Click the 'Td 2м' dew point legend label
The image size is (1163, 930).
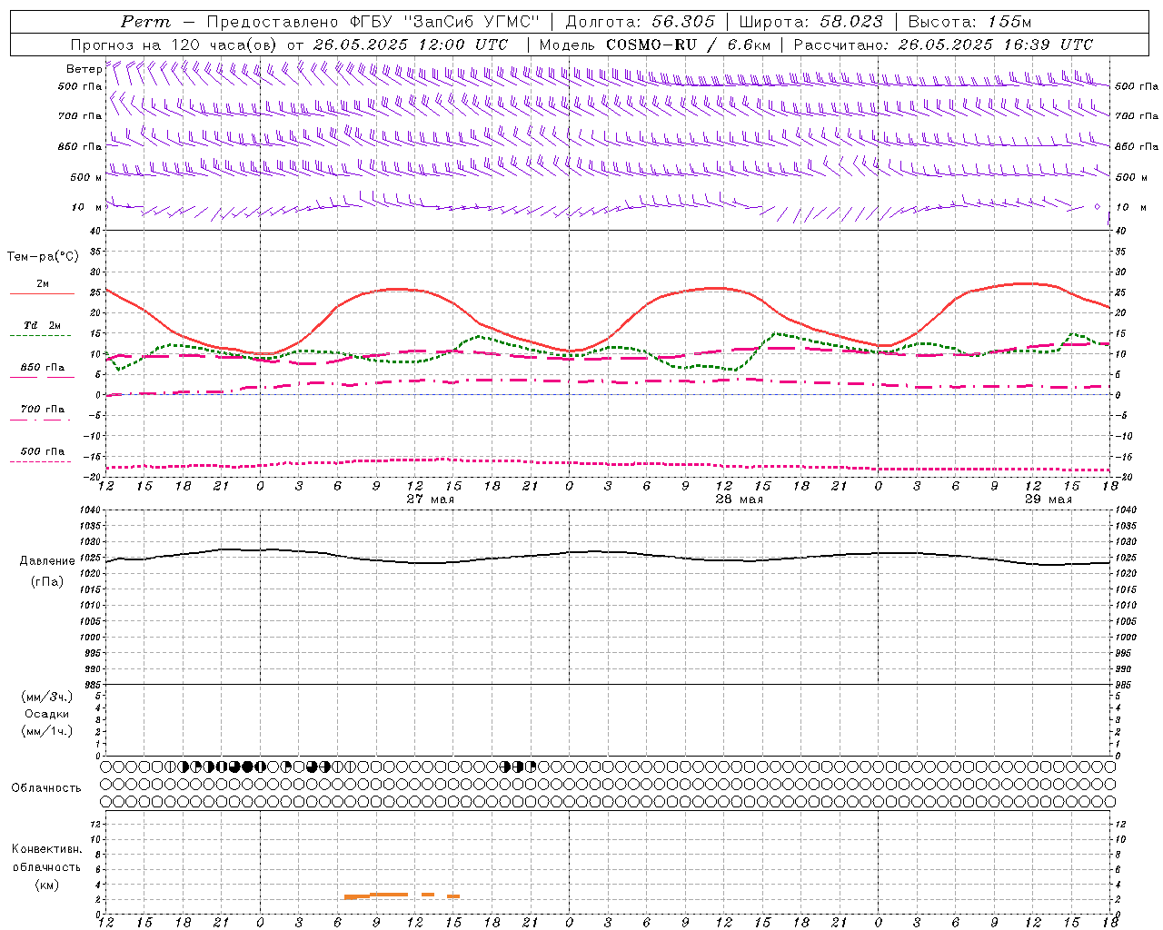point(43,325)
